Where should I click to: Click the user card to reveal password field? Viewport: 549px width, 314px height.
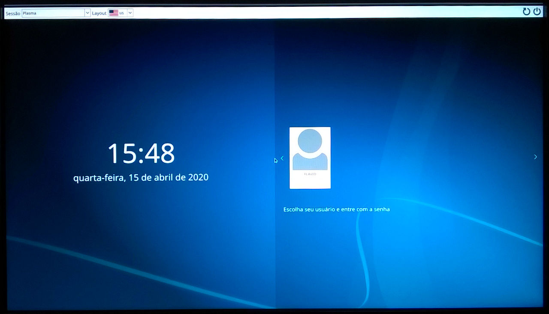coord(310,158)
